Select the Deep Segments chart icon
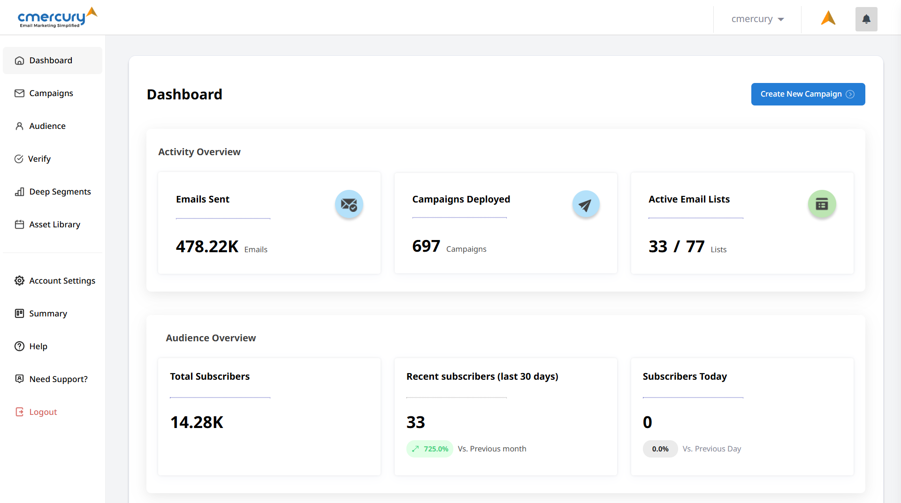 point(19,191)
